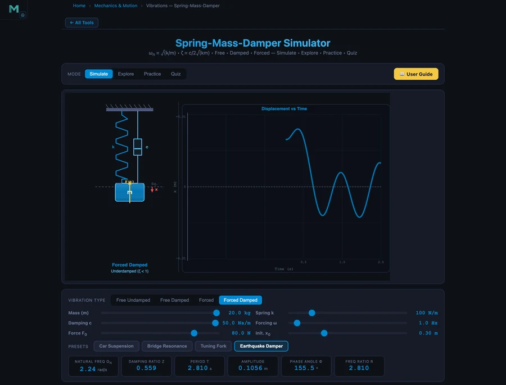Click the Force F0 slider handle
This screenshot has height=385, width=506.
point(194,333)
